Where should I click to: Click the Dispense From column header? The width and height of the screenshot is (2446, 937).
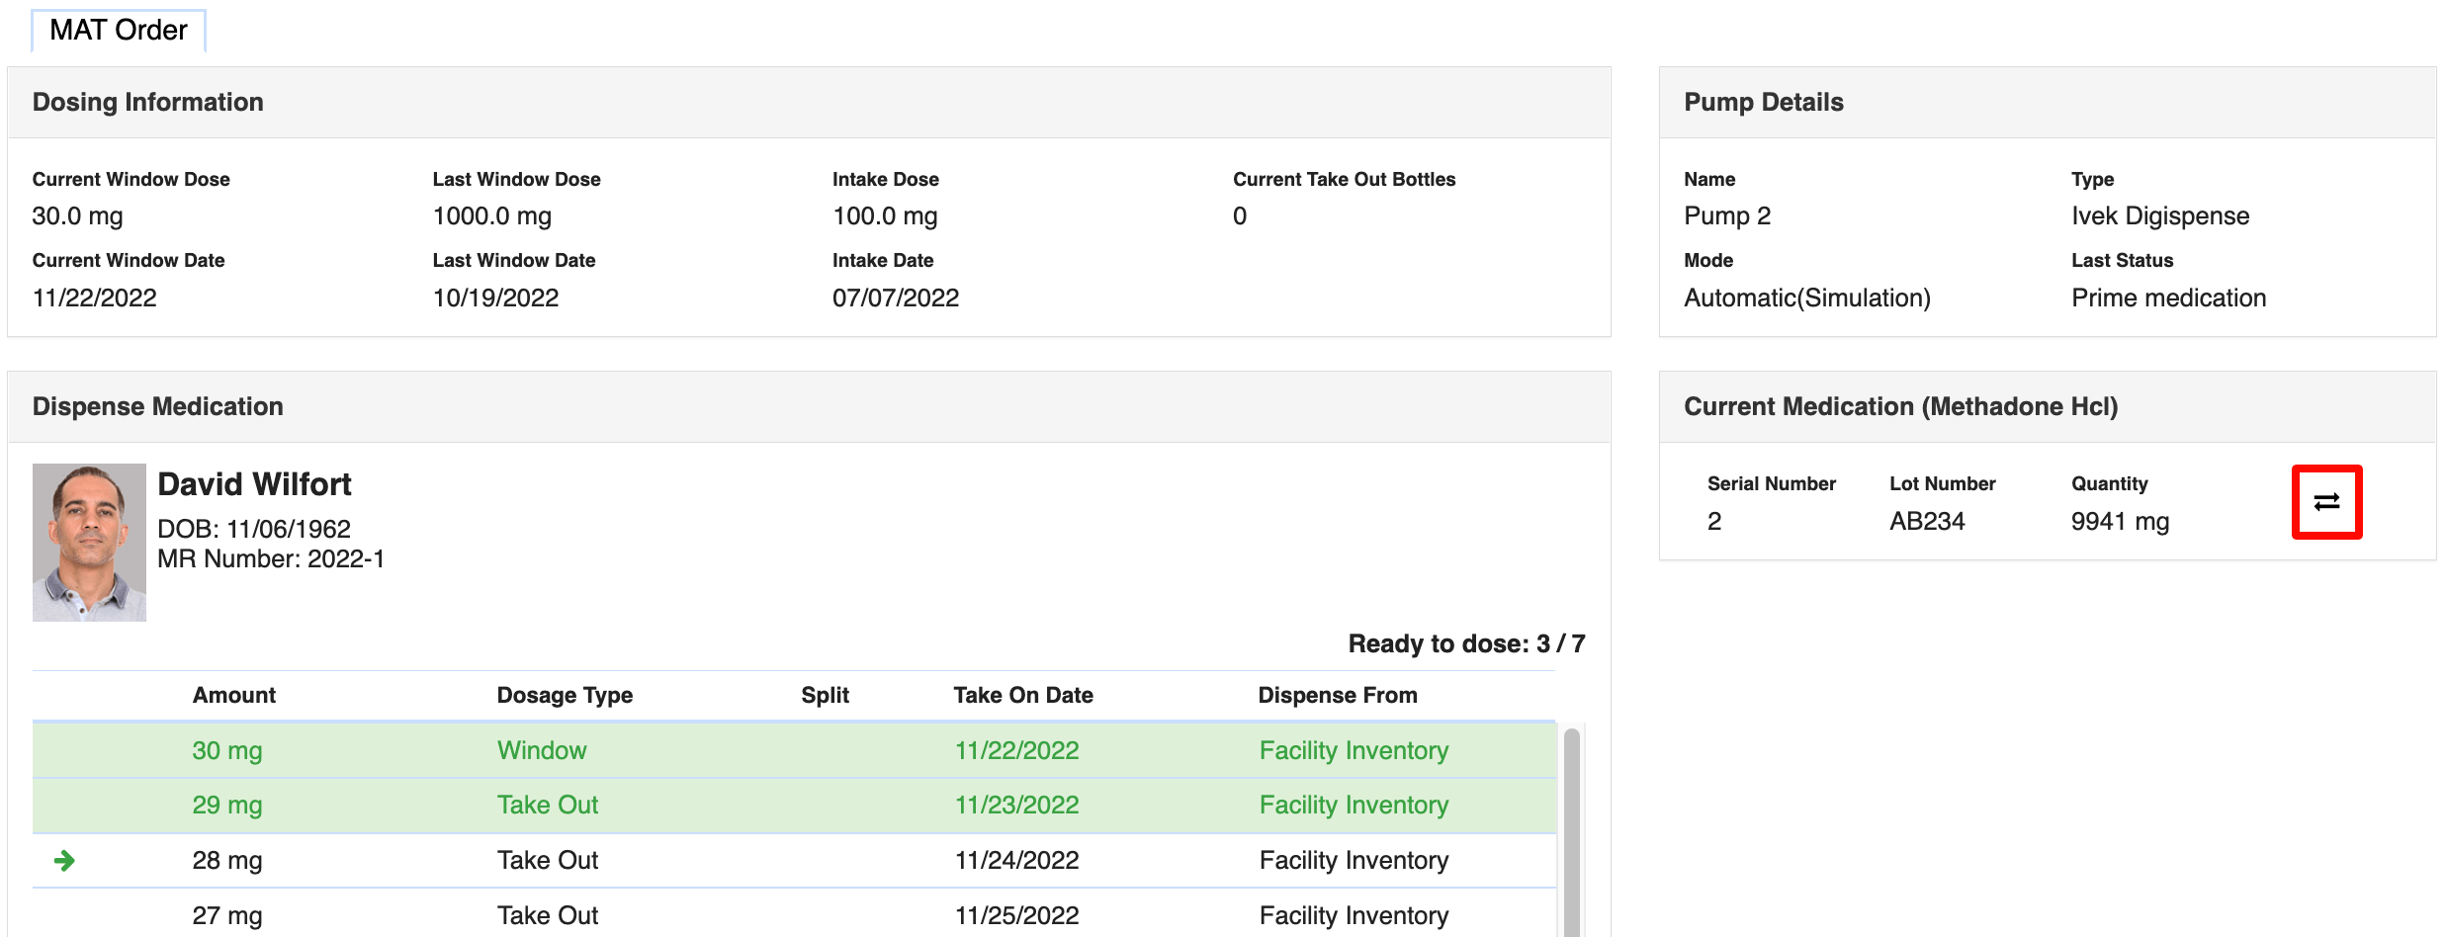coord(1338,695)
